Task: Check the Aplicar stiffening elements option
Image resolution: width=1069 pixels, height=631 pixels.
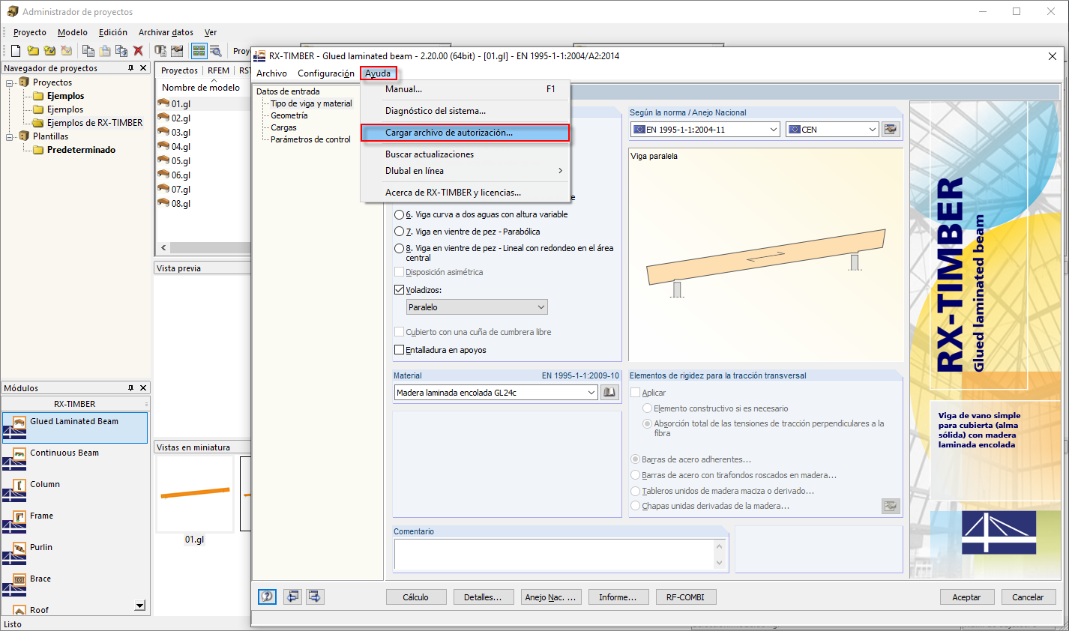Action: pyautogui.click(x=636, y=392)
